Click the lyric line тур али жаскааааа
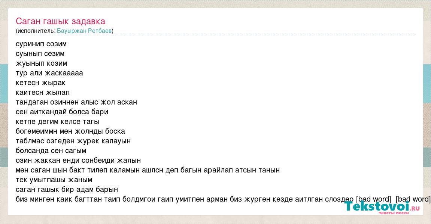Viewport: 431px width, 224px height. coord(49,73)
